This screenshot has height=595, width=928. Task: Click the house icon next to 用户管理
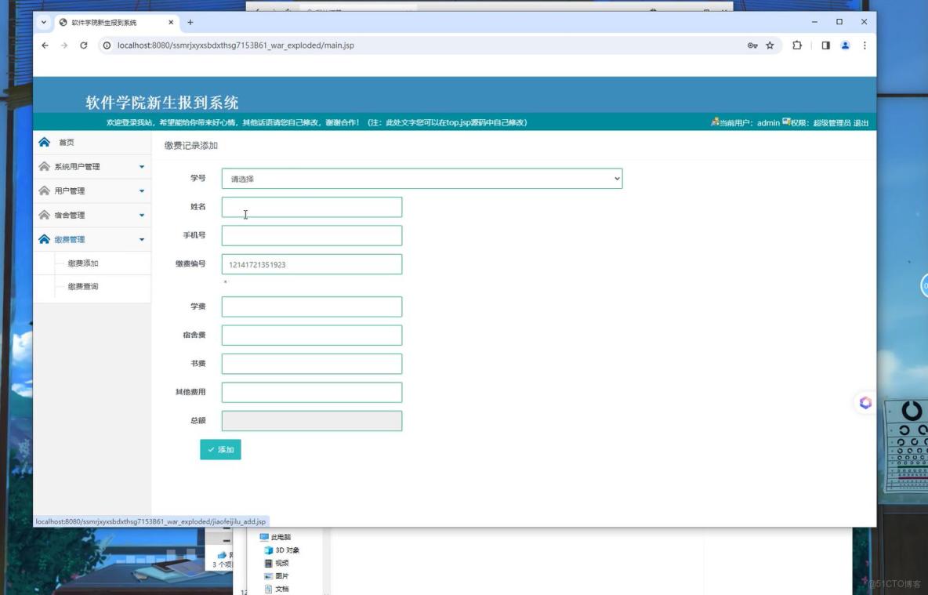[43, 190]
